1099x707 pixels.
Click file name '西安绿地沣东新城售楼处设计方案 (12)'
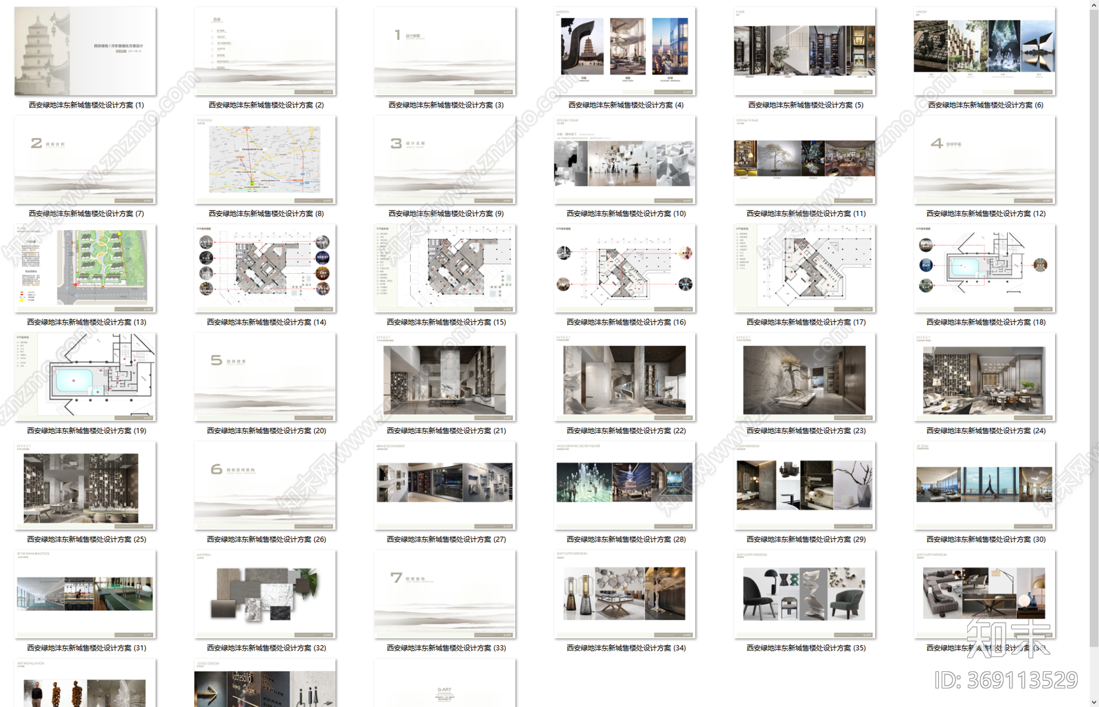click(x=986, y=213)
